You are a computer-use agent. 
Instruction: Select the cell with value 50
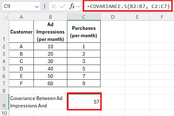pos(50,76)
